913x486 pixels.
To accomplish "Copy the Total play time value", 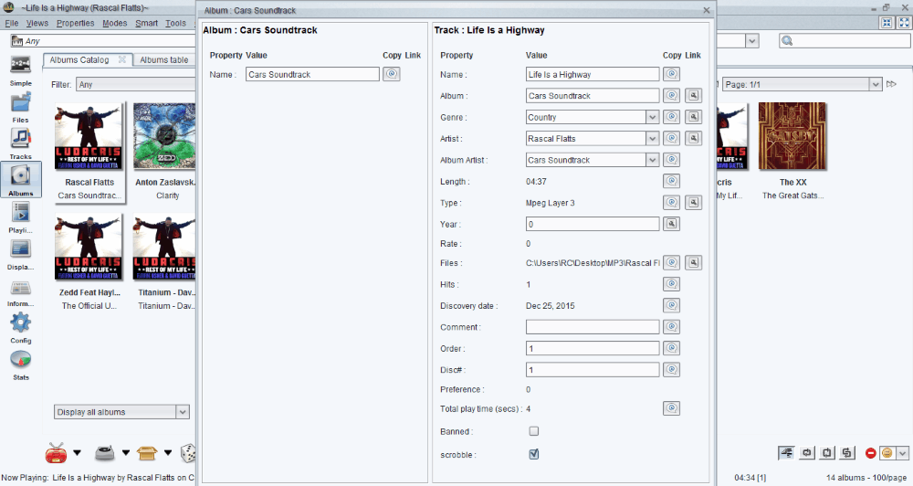I will pyautogui.click(x=671, y=408).
